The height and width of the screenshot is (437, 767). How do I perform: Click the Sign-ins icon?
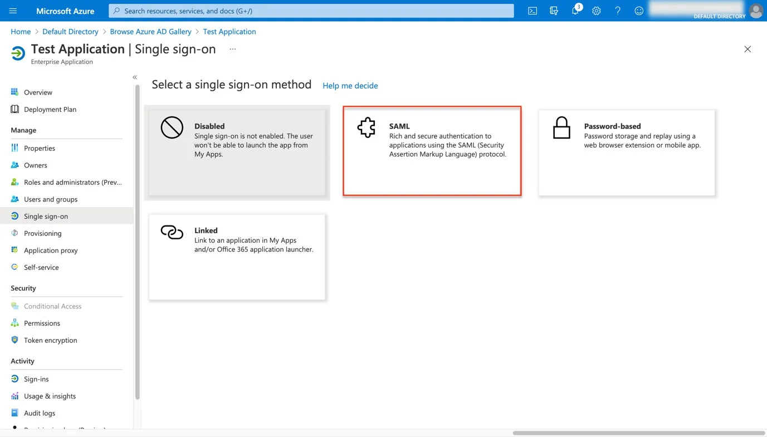15,379
